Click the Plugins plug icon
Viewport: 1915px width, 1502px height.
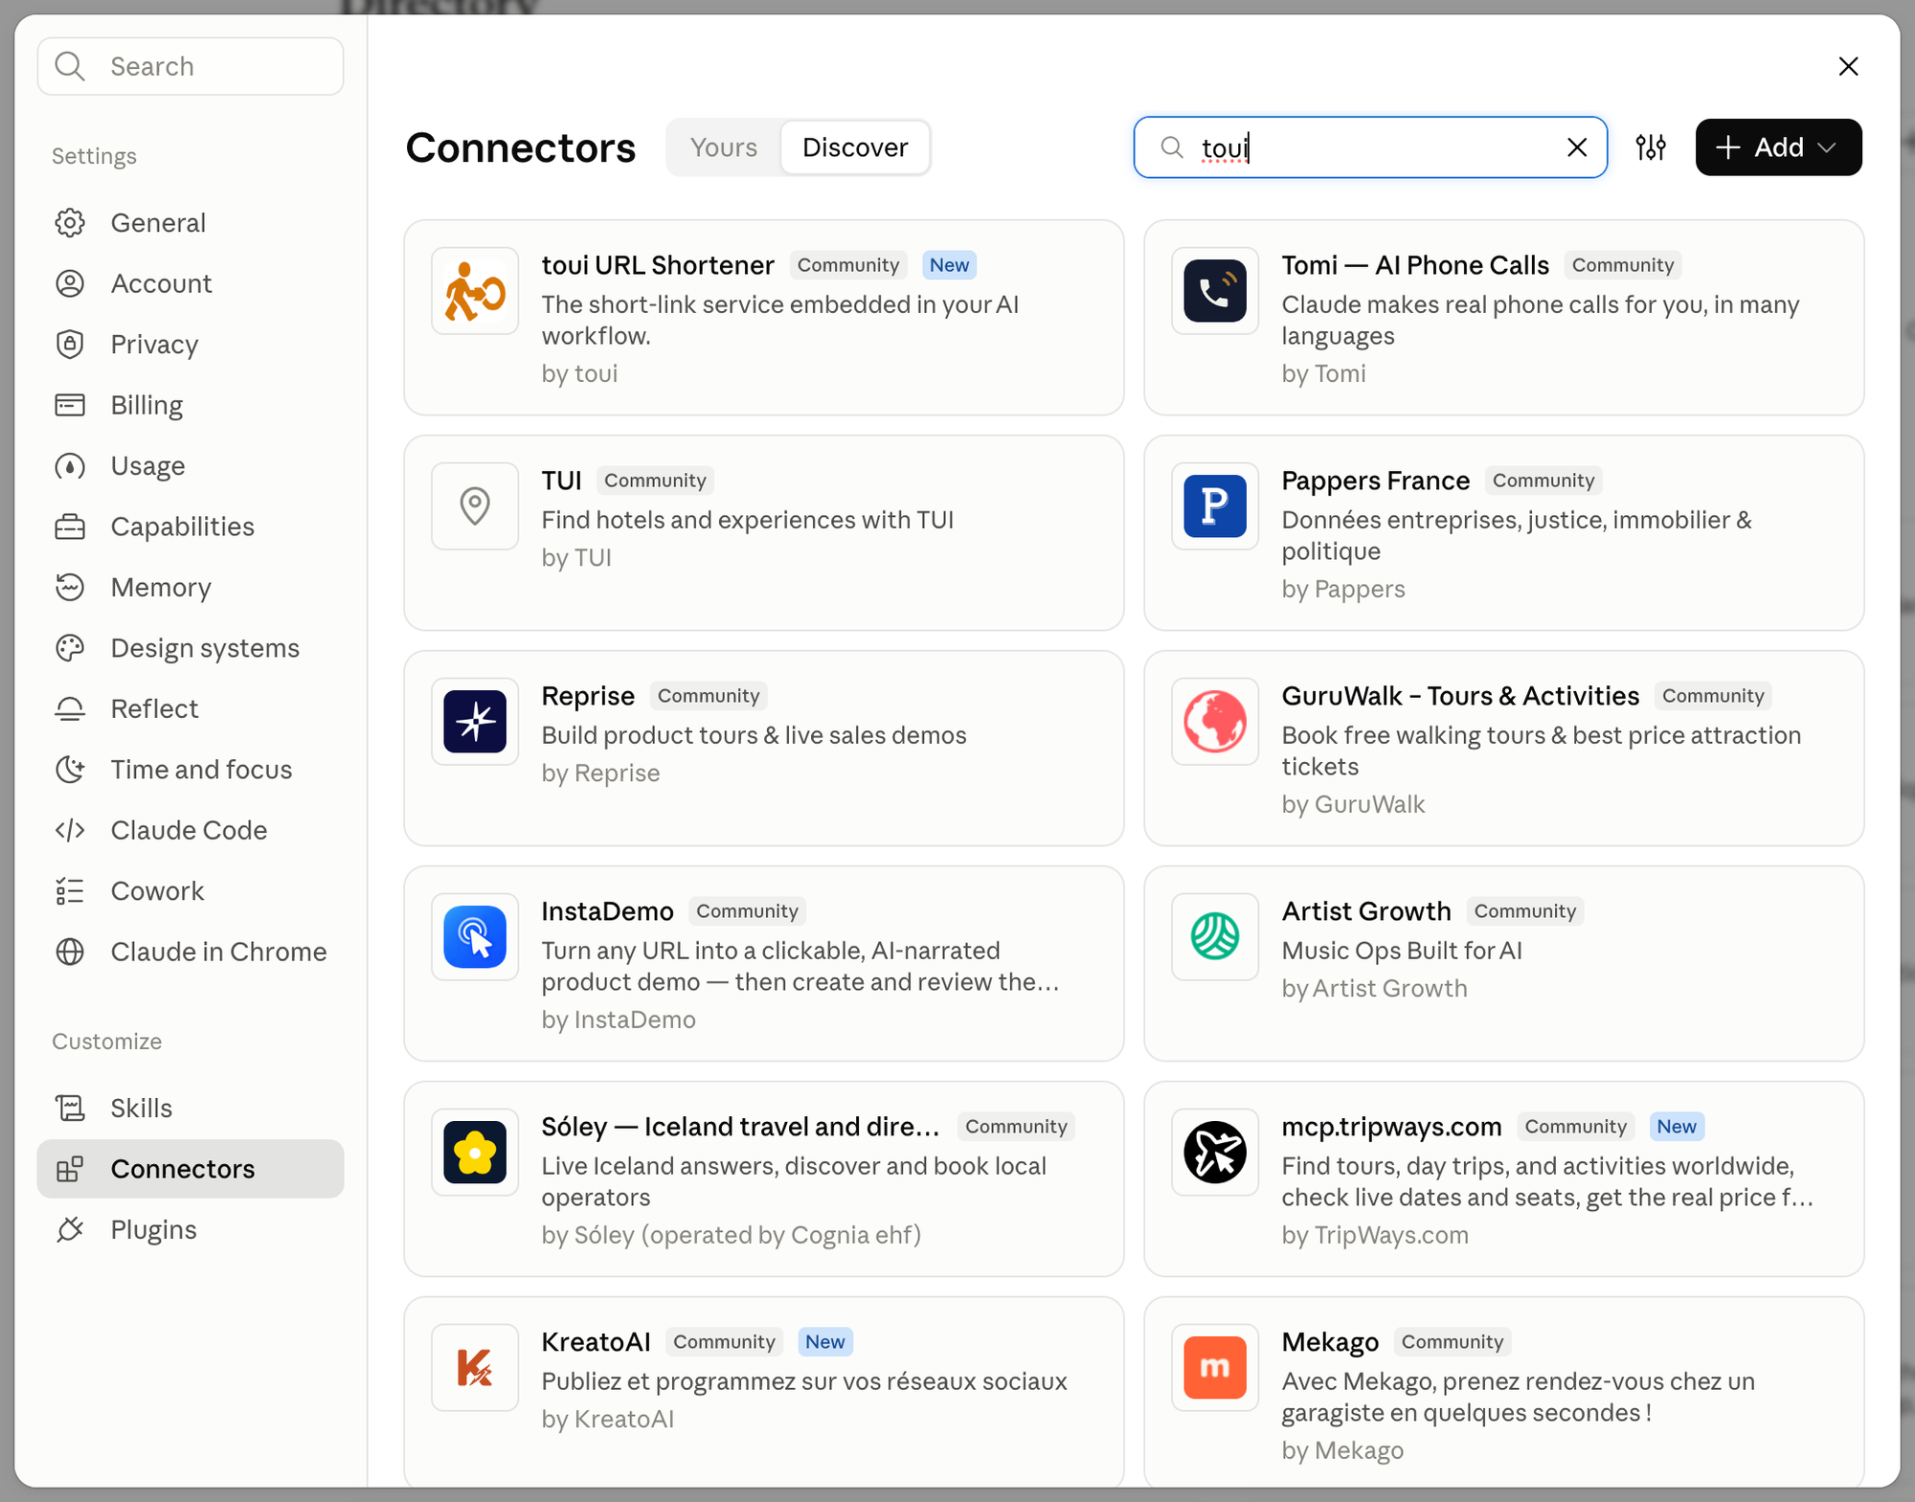click(x=70, y=1229)
